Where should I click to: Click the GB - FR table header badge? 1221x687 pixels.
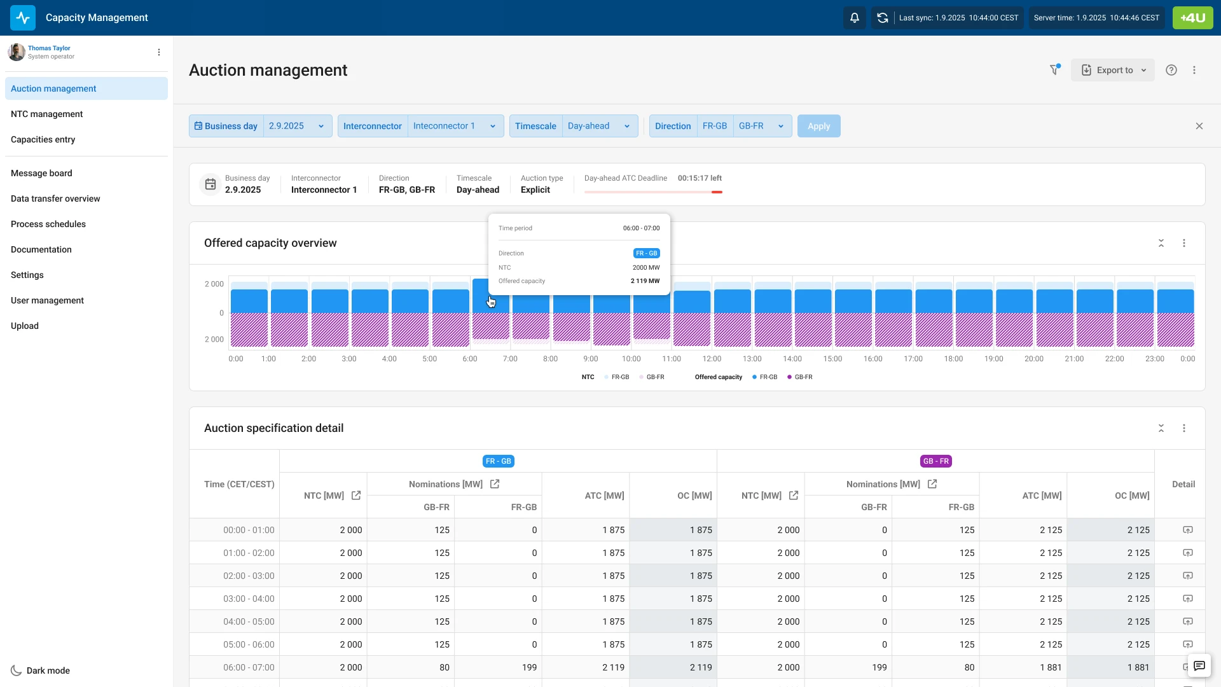pos(936,461)
